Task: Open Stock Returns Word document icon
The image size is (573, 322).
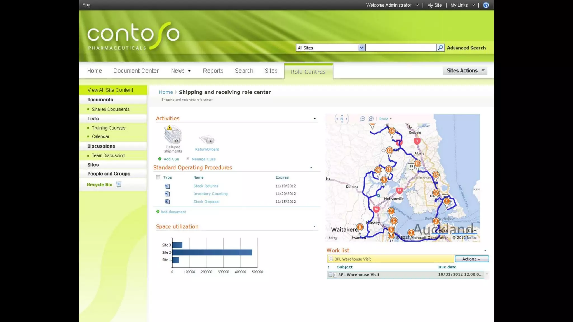Action: [x=167, y=186]
